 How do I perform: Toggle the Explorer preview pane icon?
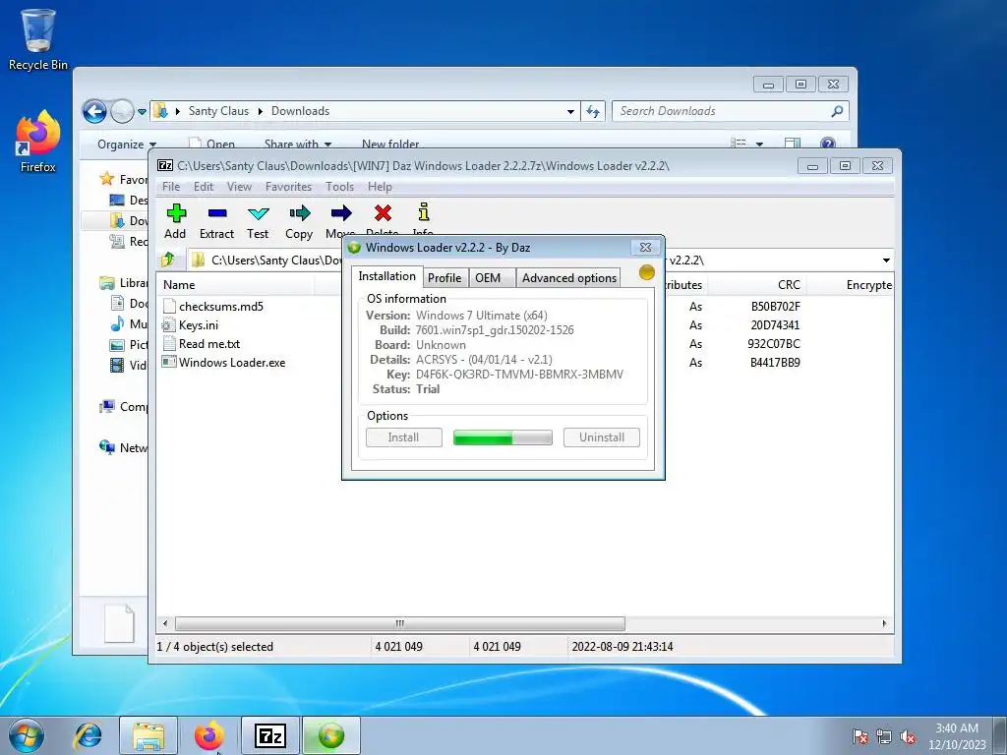793,143
